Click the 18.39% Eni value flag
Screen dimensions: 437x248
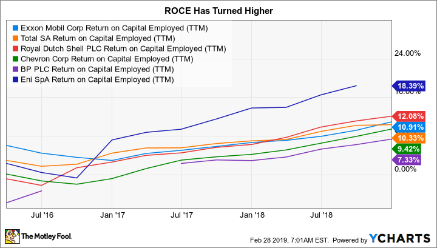click(x=410, y=86)
